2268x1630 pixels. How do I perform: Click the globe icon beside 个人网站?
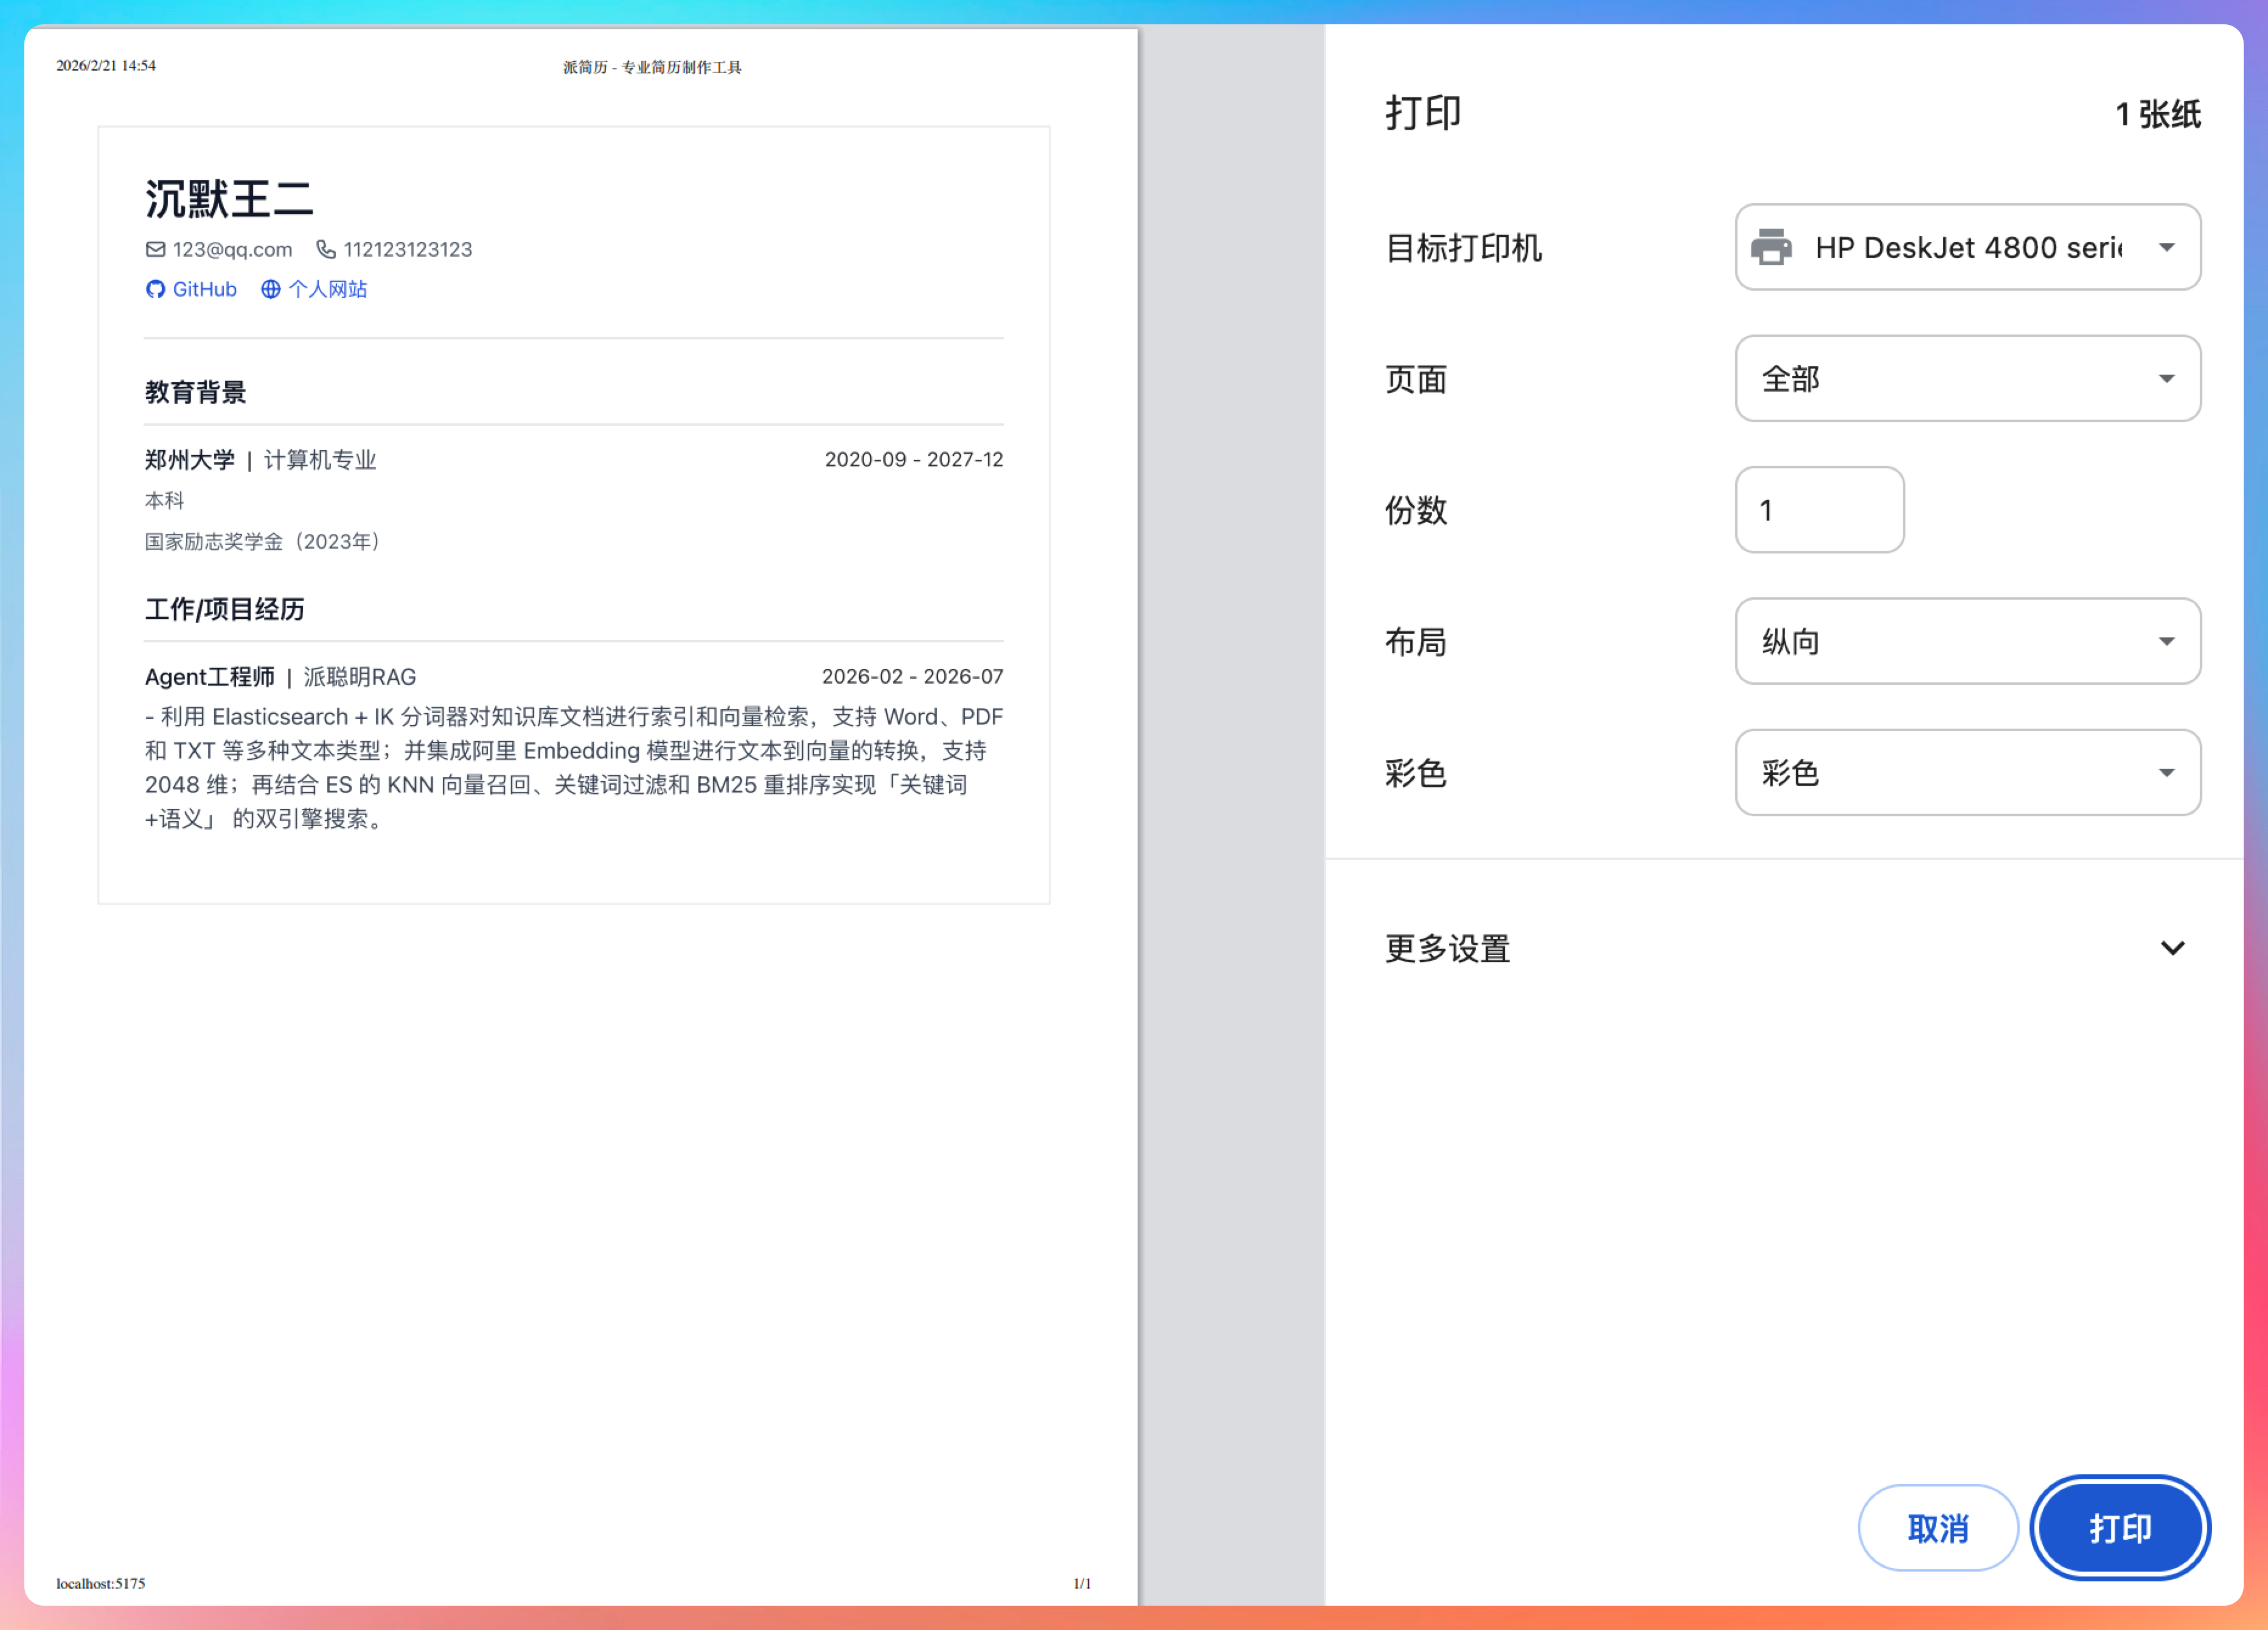270,289
